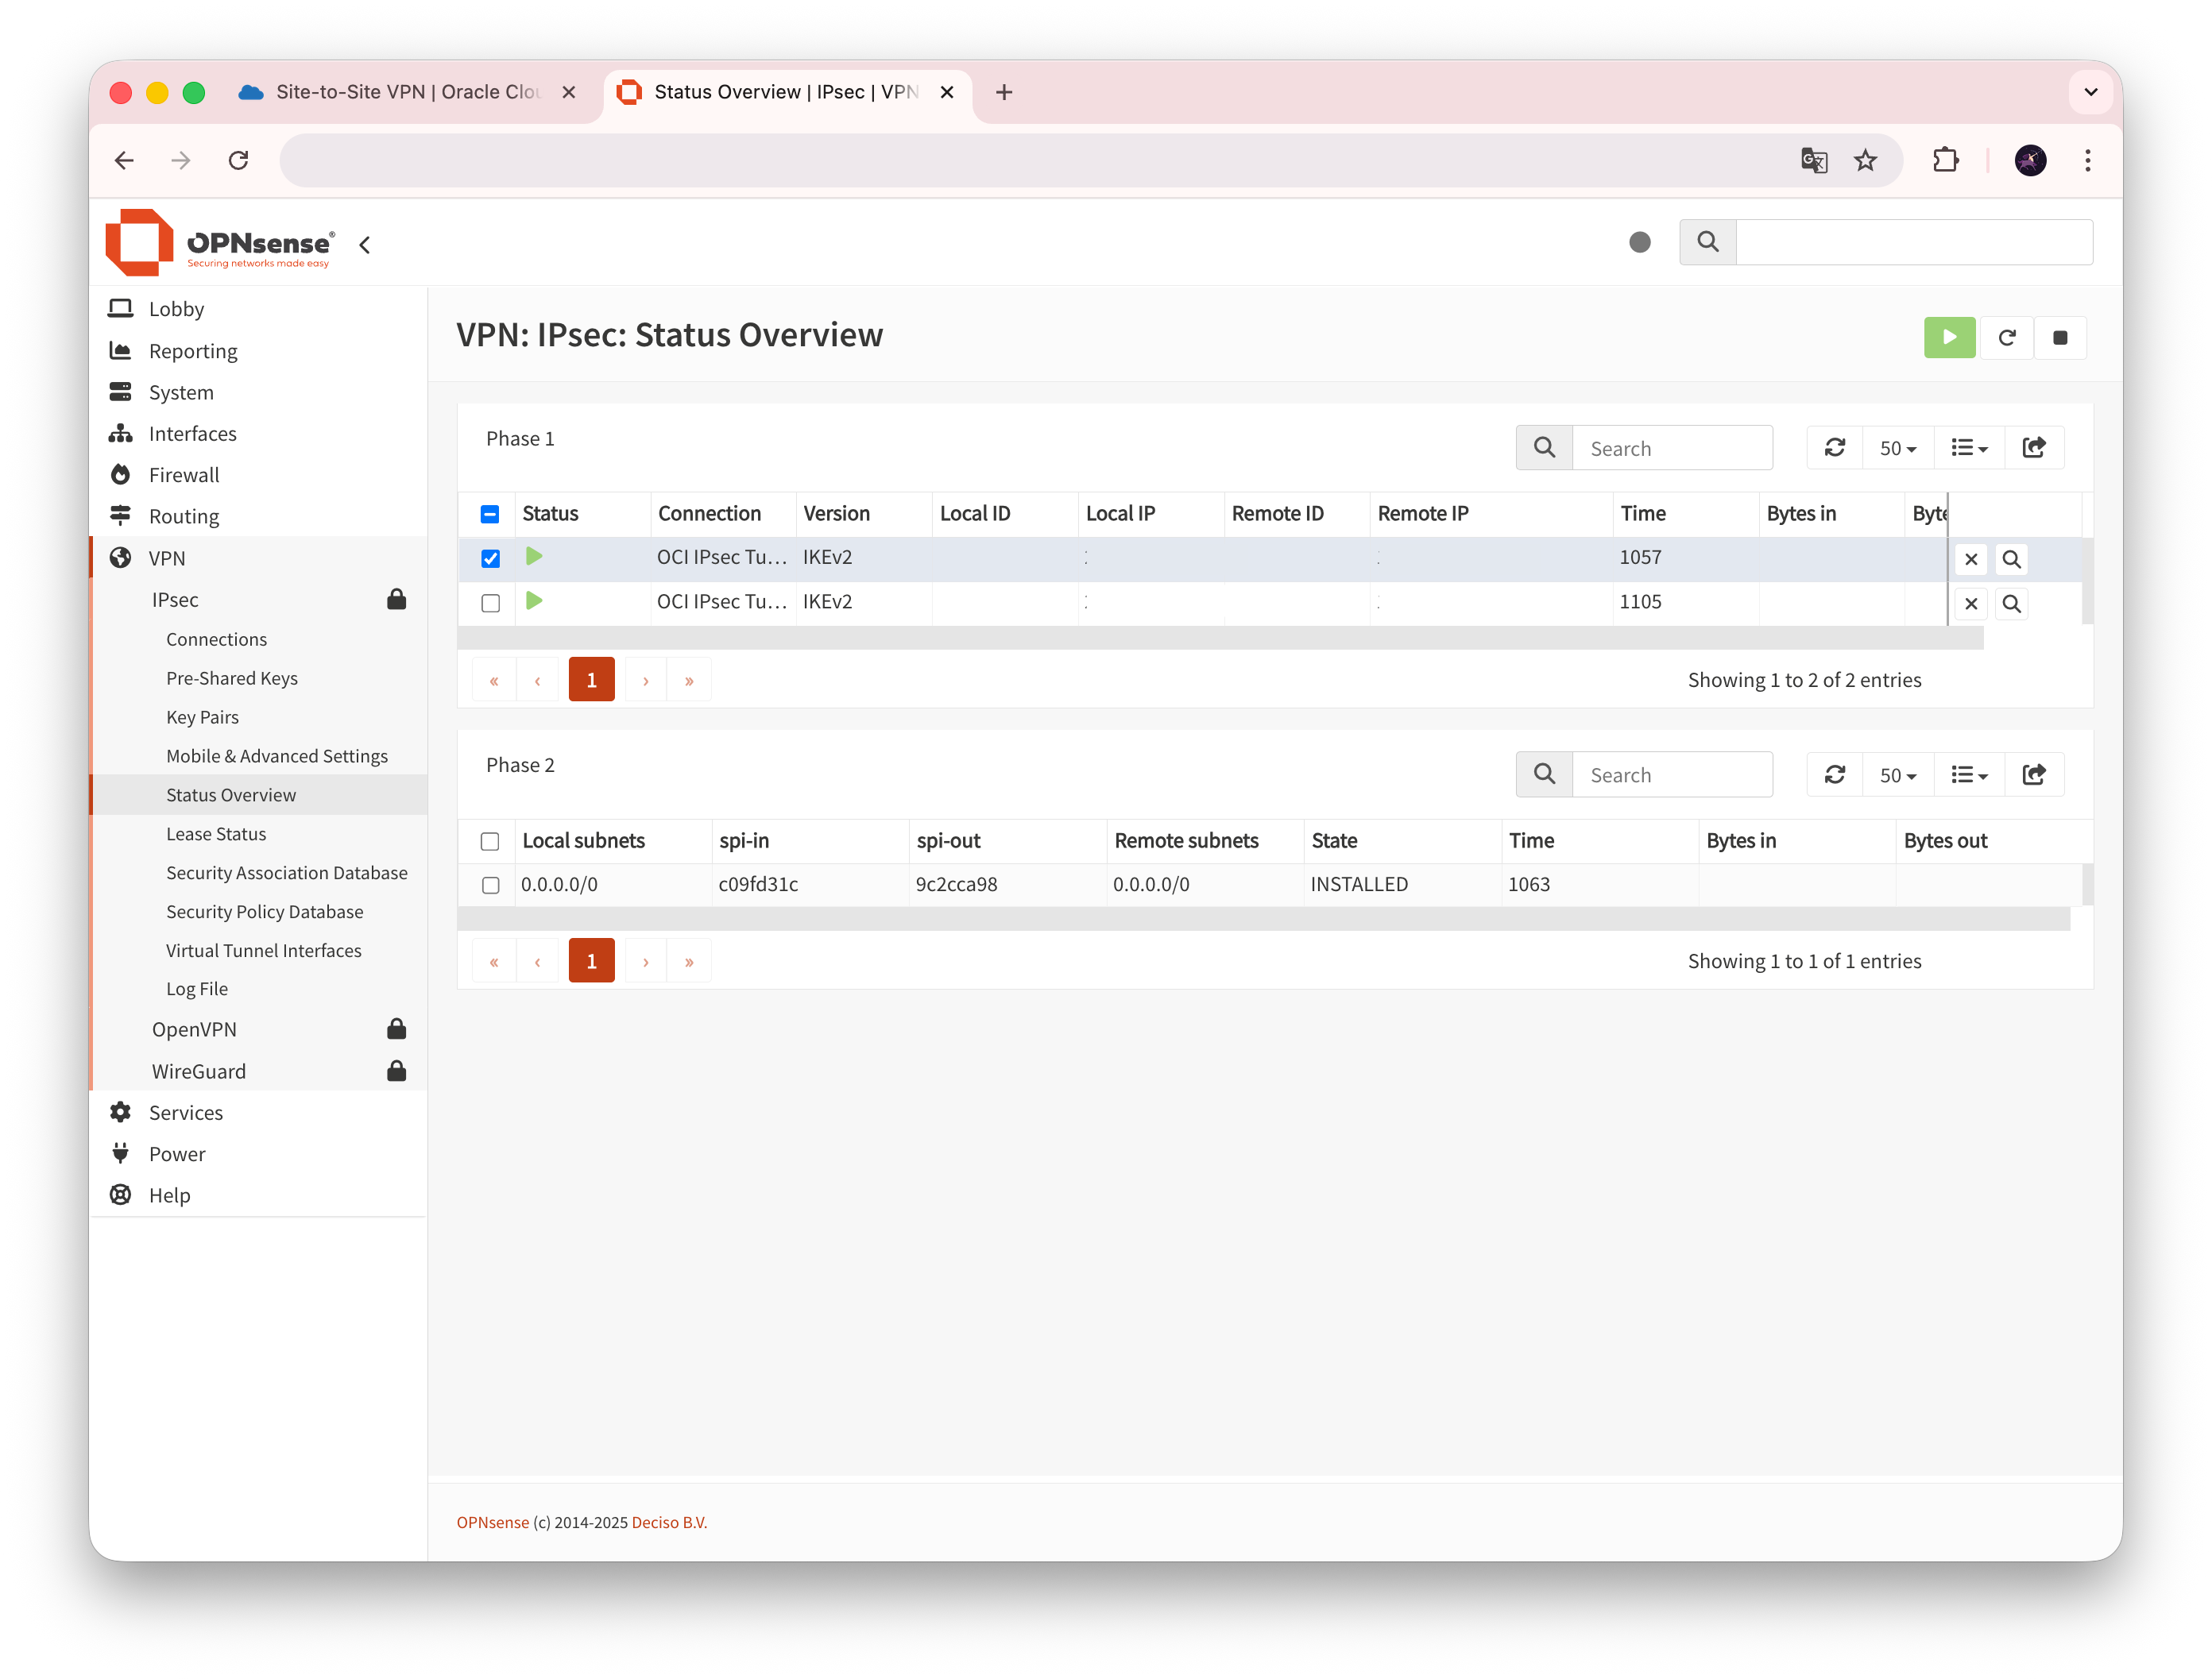Select the 0.0.0.0/0 Phase 2 entry checkbox

point(490,886)
